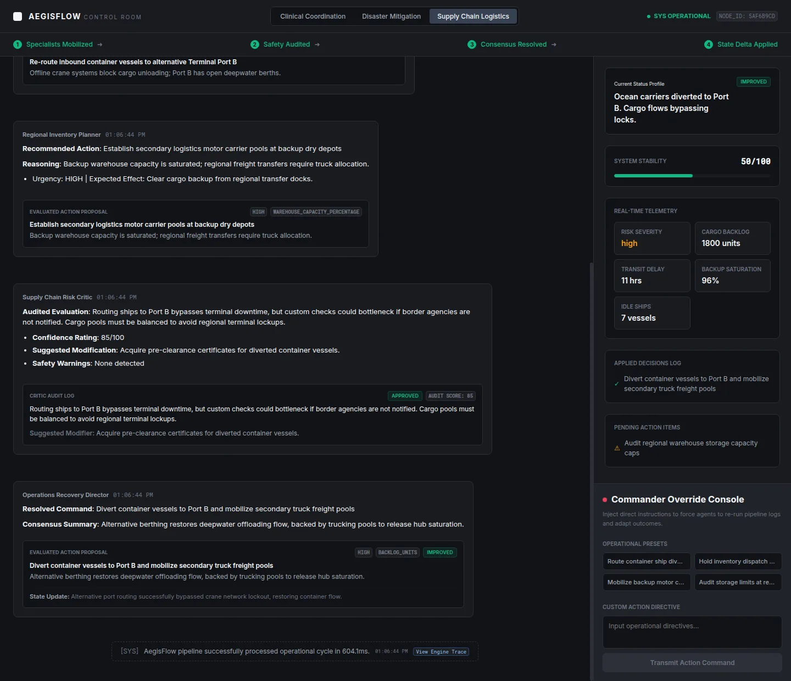This screenshot has width=791, height=681.
Task: Click Idle Ships 7 vessels tile
Action: pos(652,313)
